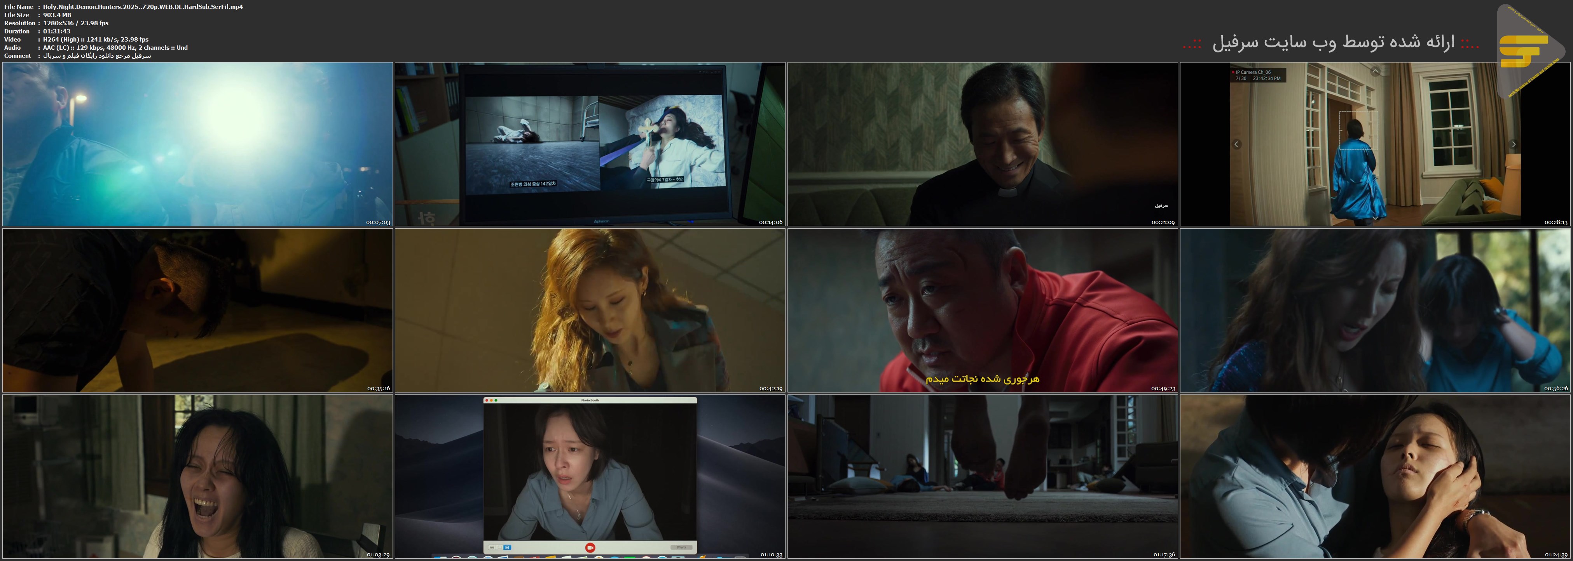Click the IP Camera Ch_06 label
1573x561 pixels.
[1253, 72]
